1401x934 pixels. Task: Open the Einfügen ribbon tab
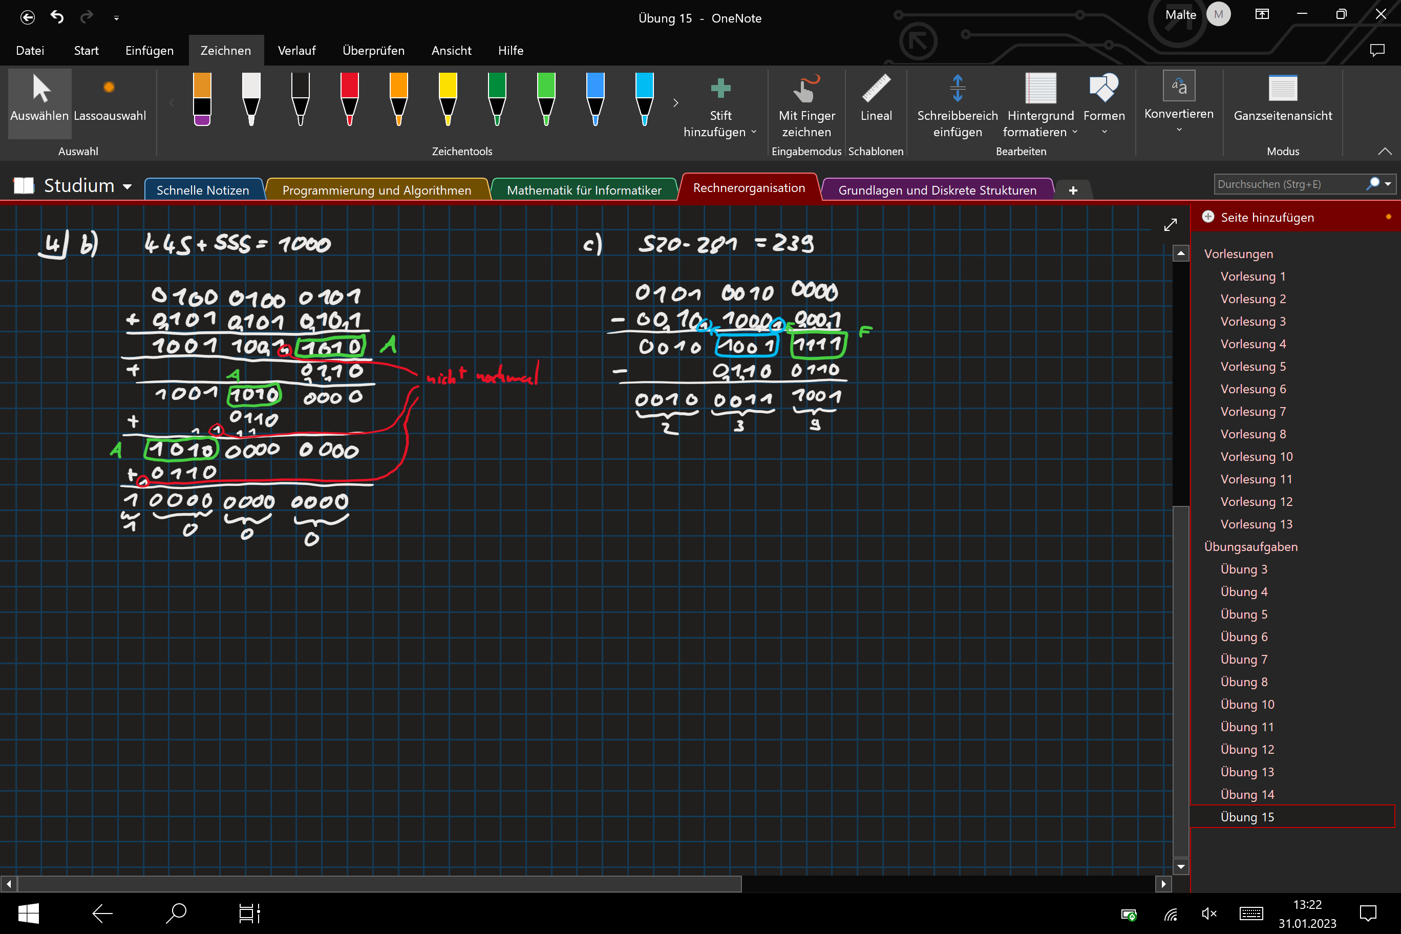click(x=149, y=51)
